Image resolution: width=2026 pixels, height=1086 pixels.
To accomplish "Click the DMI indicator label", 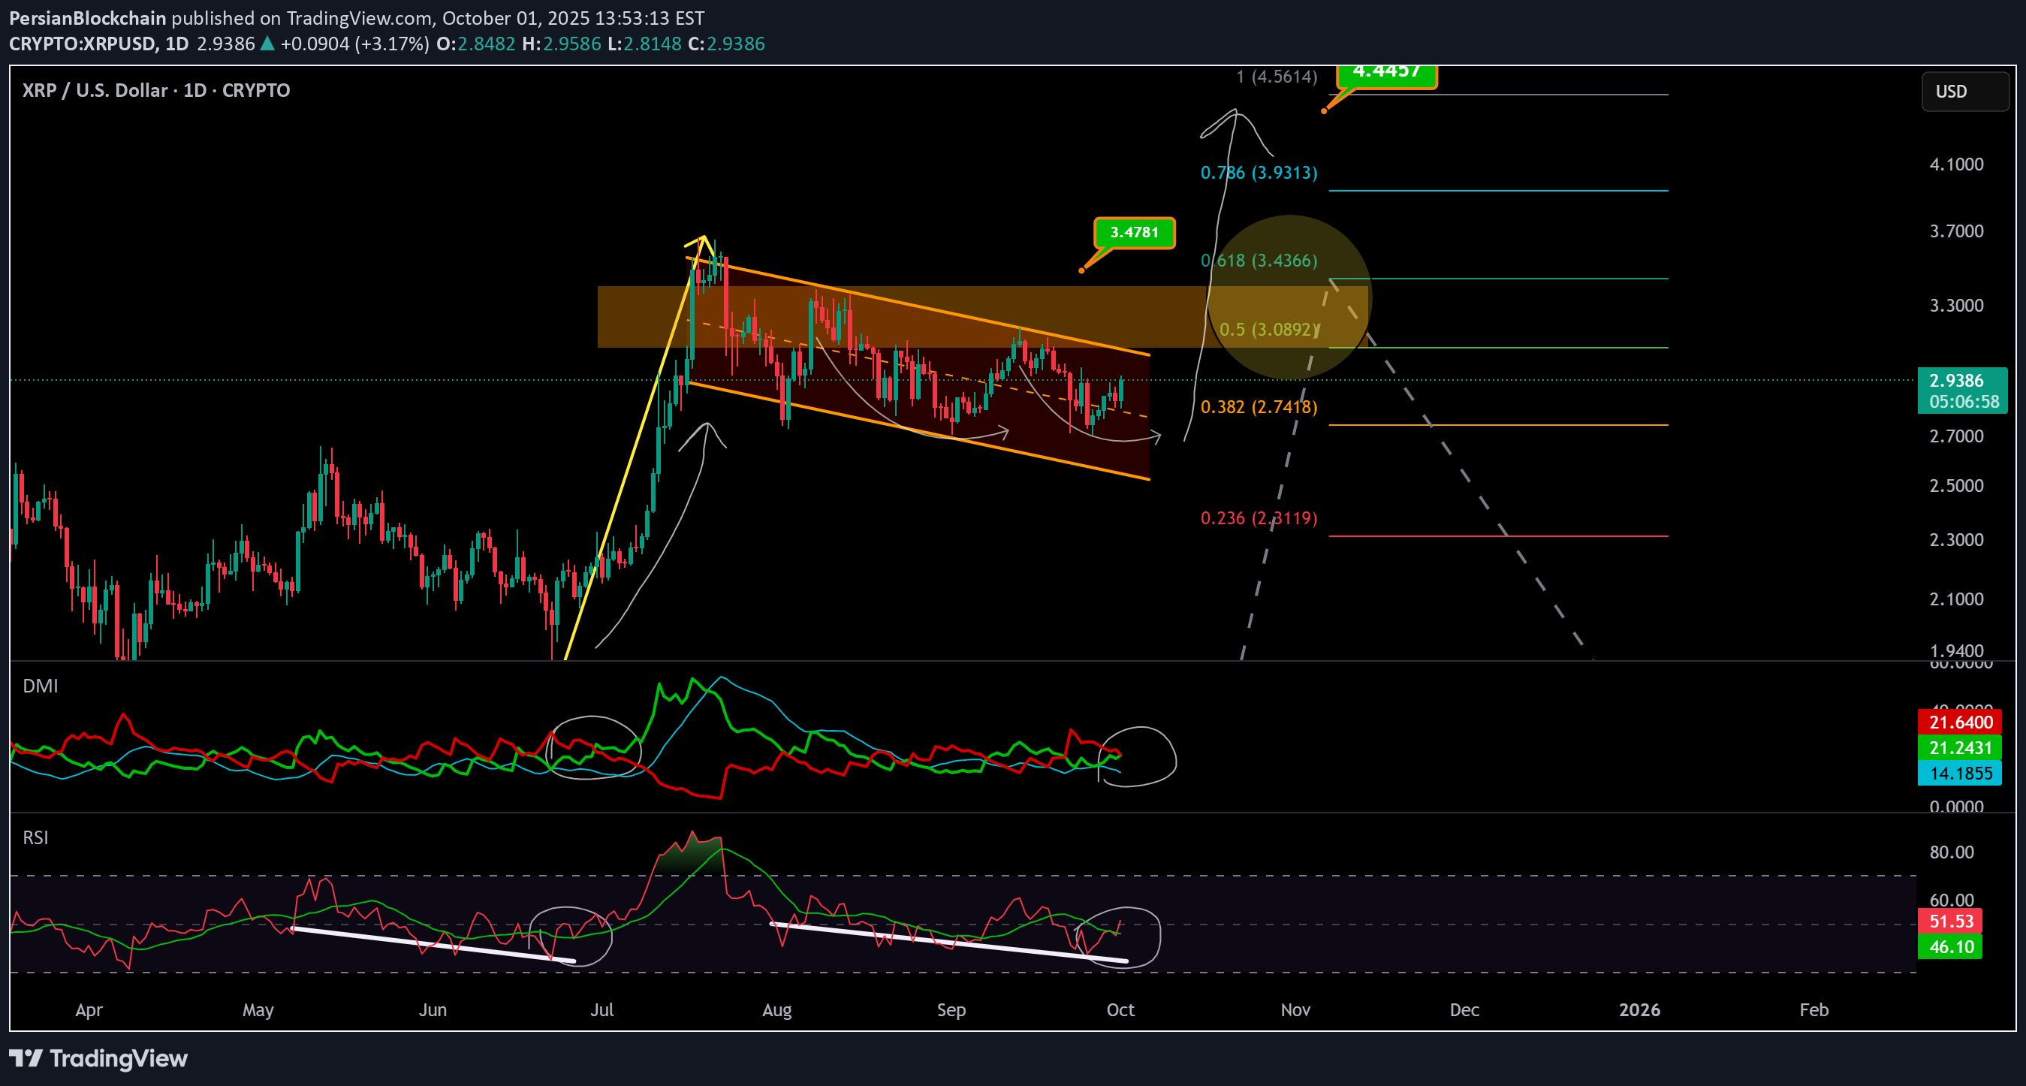I will point(40,686).
